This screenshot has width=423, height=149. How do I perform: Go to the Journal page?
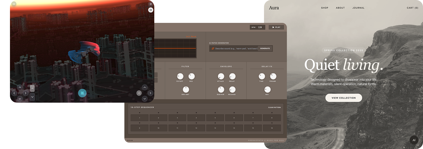pyautogui.click(x=358, y=8)
